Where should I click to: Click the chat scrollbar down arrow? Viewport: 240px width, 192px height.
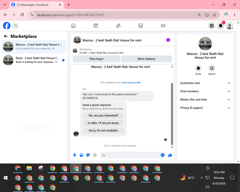pyautogui.click(x=172, y=147)
